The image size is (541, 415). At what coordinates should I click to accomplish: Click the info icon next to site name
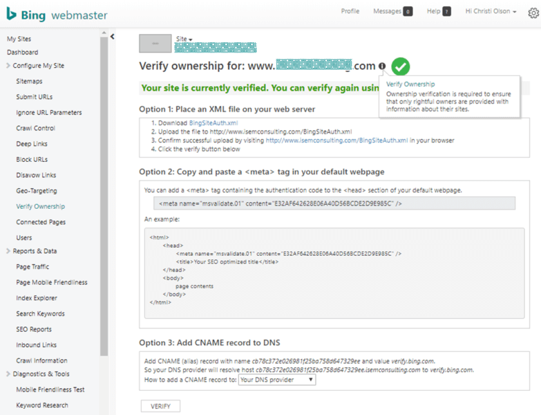click(382, 66)
